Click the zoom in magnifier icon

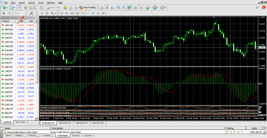pos(119,7)
